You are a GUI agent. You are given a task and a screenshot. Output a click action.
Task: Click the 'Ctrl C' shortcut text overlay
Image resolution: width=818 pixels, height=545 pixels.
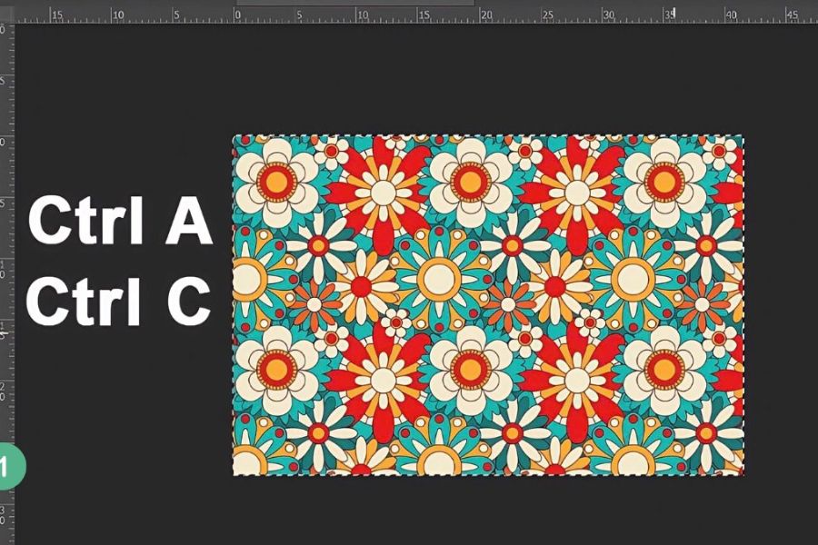(x=118, y=302)
